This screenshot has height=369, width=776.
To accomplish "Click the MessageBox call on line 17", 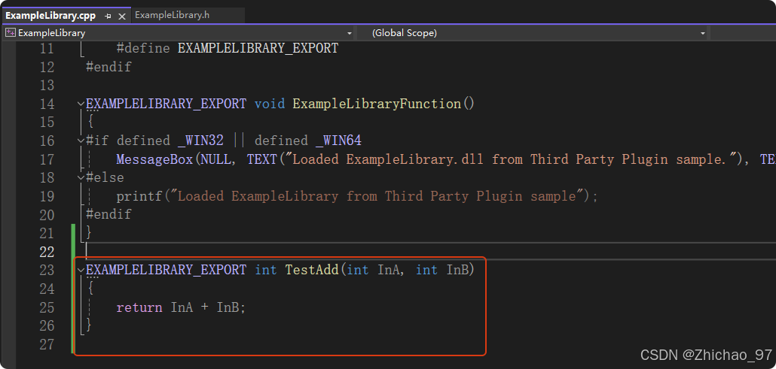I will click(x=154, y=159).
